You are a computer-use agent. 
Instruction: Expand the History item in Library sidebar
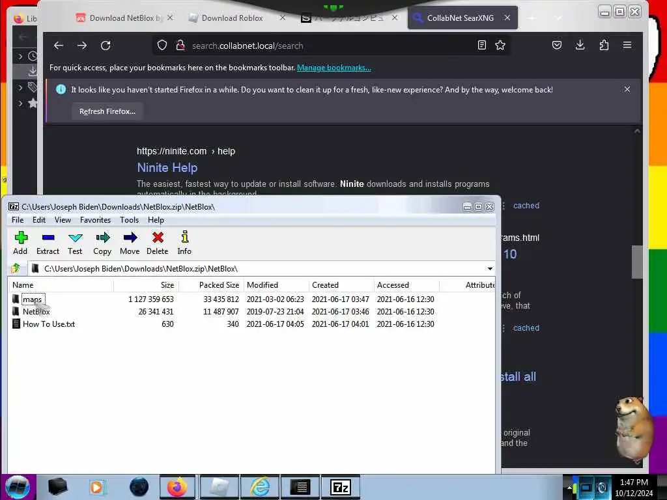coord(20,56)
